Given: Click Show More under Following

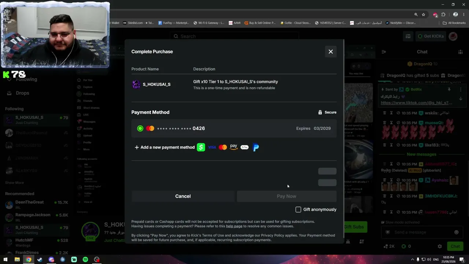Looking at the screenshot, I should [14, 183].
